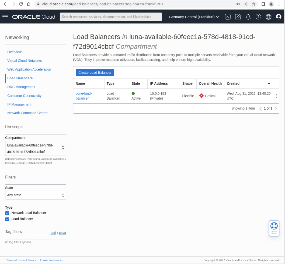Open the hamburger navigation menu
This screenshot has height=264, width=285.
[x=5, y=17]
